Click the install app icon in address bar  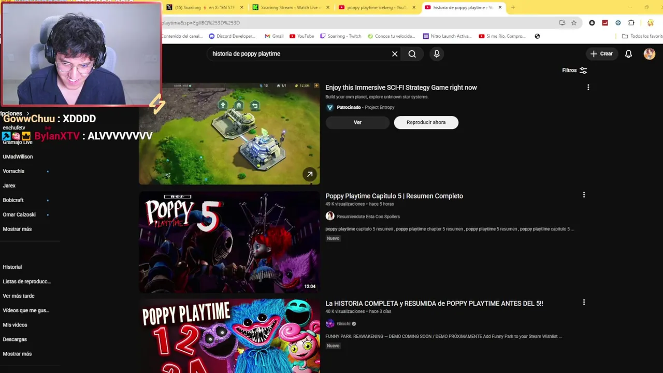[x=562, y=23]
